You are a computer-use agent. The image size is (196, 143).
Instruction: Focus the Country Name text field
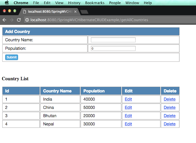[x=113, y=40]
